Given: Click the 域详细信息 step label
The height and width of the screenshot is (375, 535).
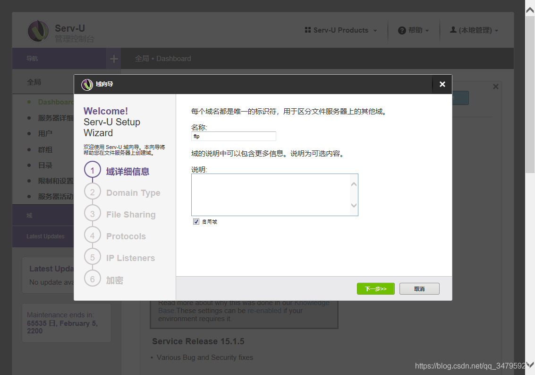Looking at the screenshot, I should (127, 172).
